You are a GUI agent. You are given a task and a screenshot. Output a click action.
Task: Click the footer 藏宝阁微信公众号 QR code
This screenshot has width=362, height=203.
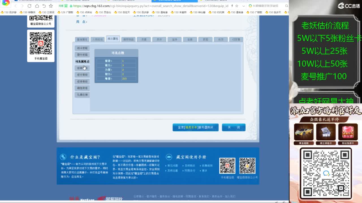point(247,166)
